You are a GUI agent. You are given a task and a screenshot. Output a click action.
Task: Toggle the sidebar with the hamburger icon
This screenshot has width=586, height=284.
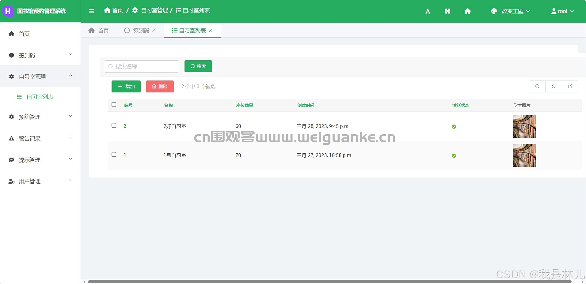[x=92, y=11]
